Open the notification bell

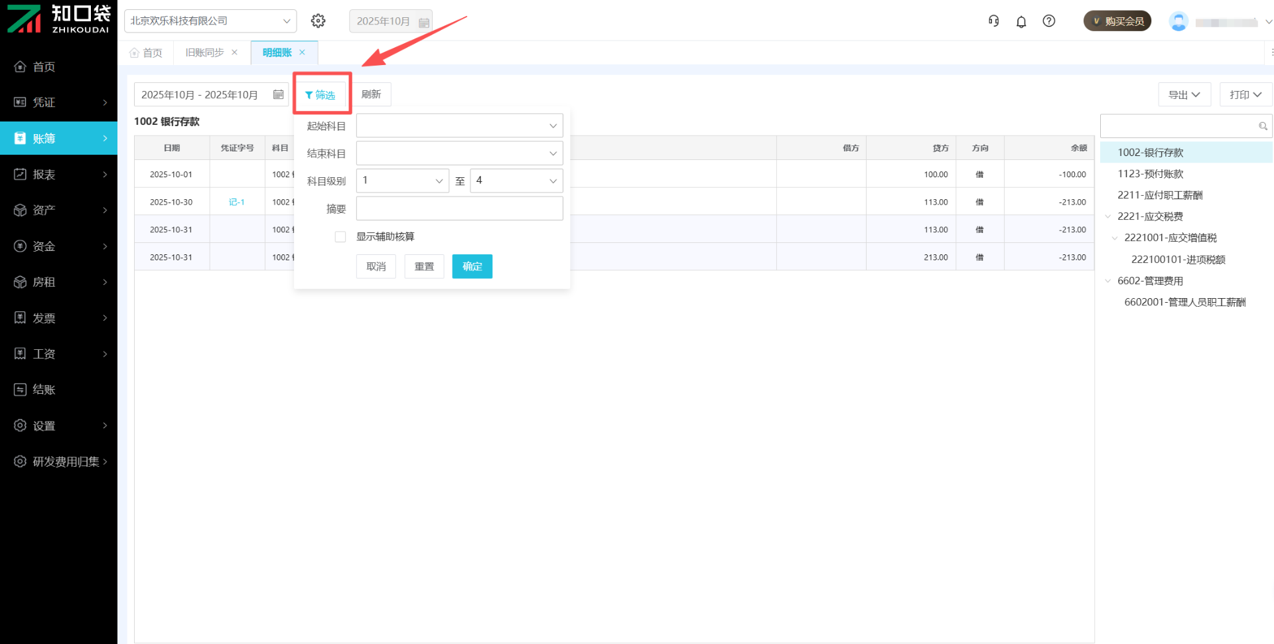1021,22
